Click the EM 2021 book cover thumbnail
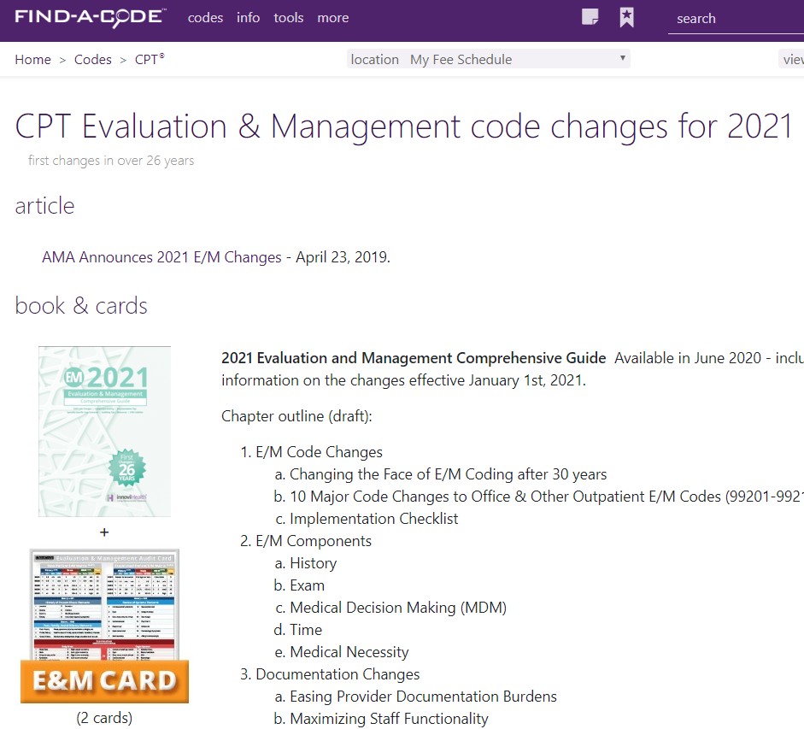 [104, 432]
